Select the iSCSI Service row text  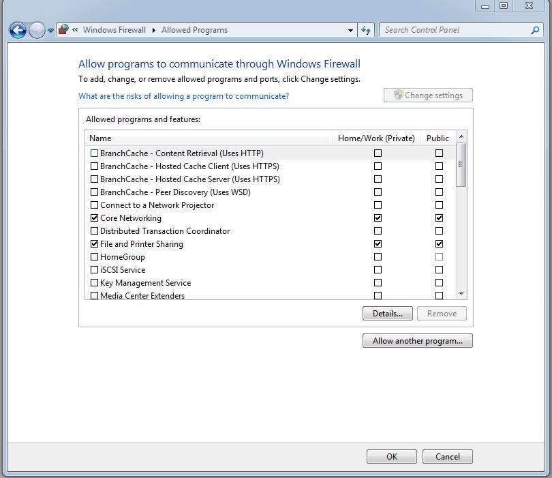(123, 270)
